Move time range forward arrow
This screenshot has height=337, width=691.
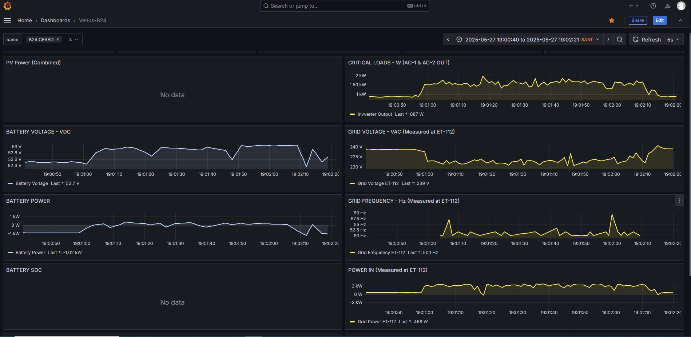(x=608, y=39)
